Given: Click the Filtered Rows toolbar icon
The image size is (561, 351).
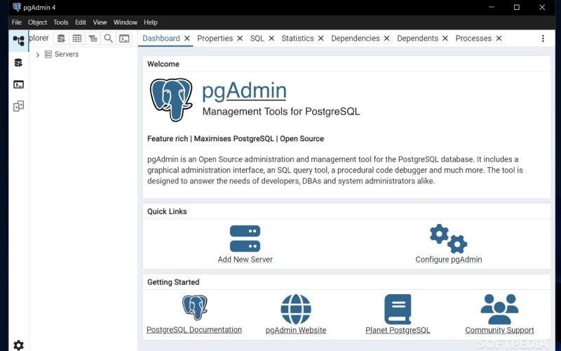Looking at the screenshot, I should pos(93,39).
